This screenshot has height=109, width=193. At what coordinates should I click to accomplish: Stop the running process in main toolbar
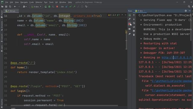57,7
